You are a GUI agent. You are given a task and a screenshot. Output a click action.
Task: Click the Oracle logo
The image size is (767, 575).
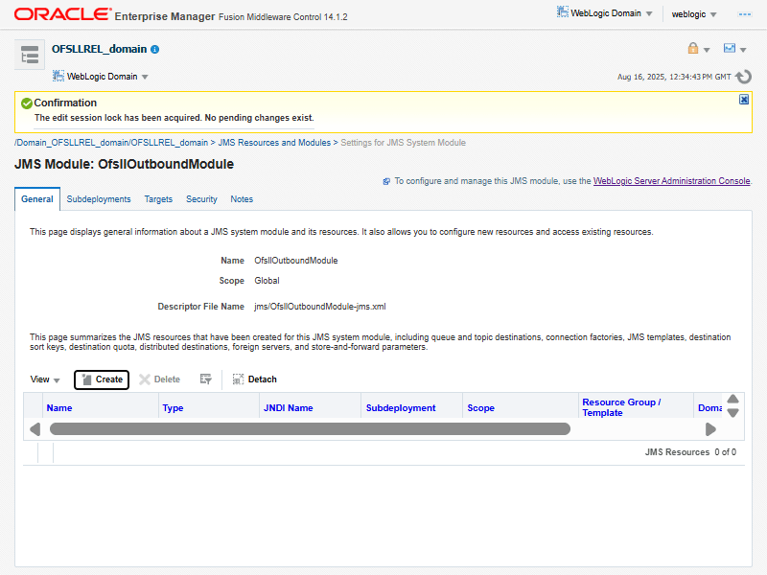pyautogui.click(x=62, y=14)
